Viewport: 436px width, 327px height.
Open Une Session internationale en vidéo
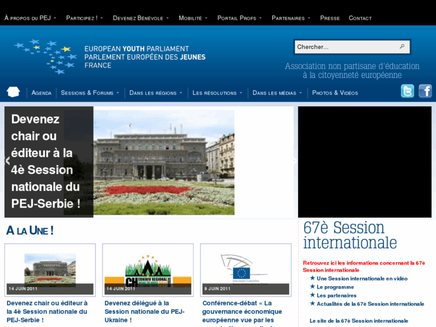tap(362, 278)
